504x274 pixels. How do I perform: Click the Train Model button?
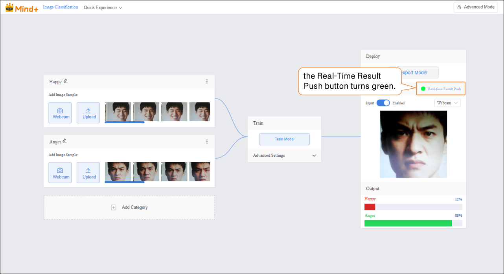(x=284, y=139)
